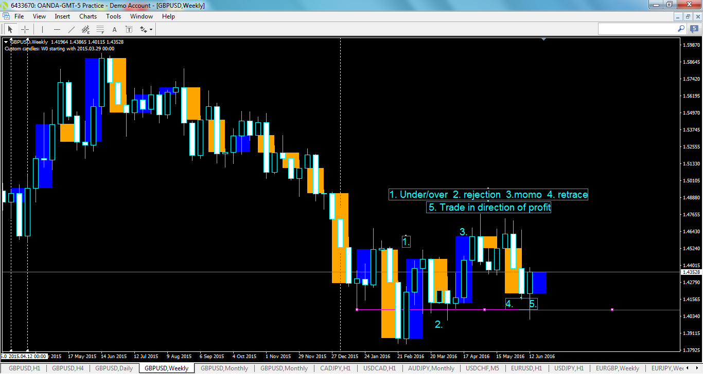Select the Vertical Line drawing tool
703x374 pixels.
(42, 29)
